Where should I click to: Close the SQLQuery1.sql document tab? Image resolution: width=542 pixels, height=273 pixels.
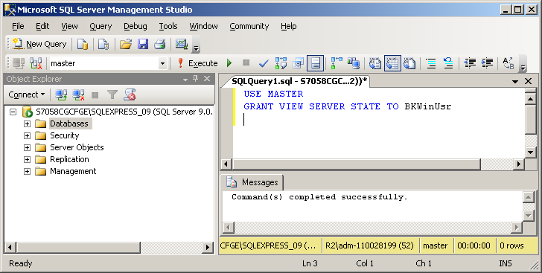click(x=528, y=81)
